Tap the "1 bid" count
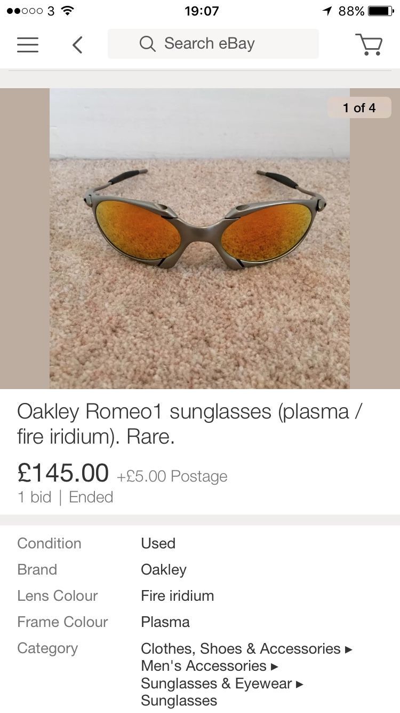 click(34, 497)
